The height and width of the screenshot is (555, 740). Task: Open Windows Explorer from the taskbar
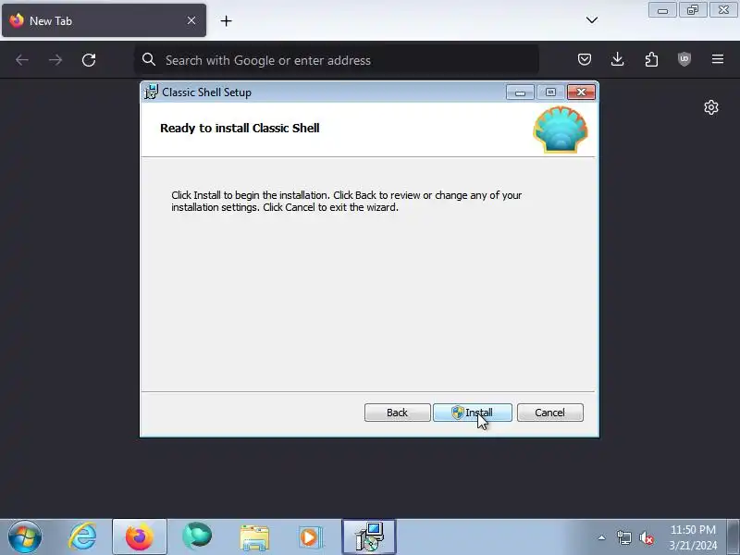coord(254,537)
